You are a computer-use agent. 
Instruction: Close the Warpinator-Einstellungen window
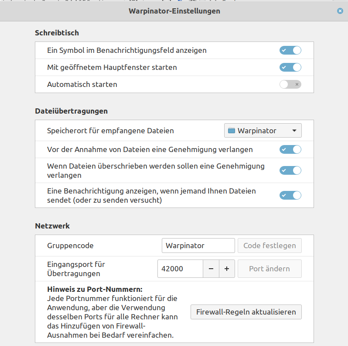click(340, 11)
